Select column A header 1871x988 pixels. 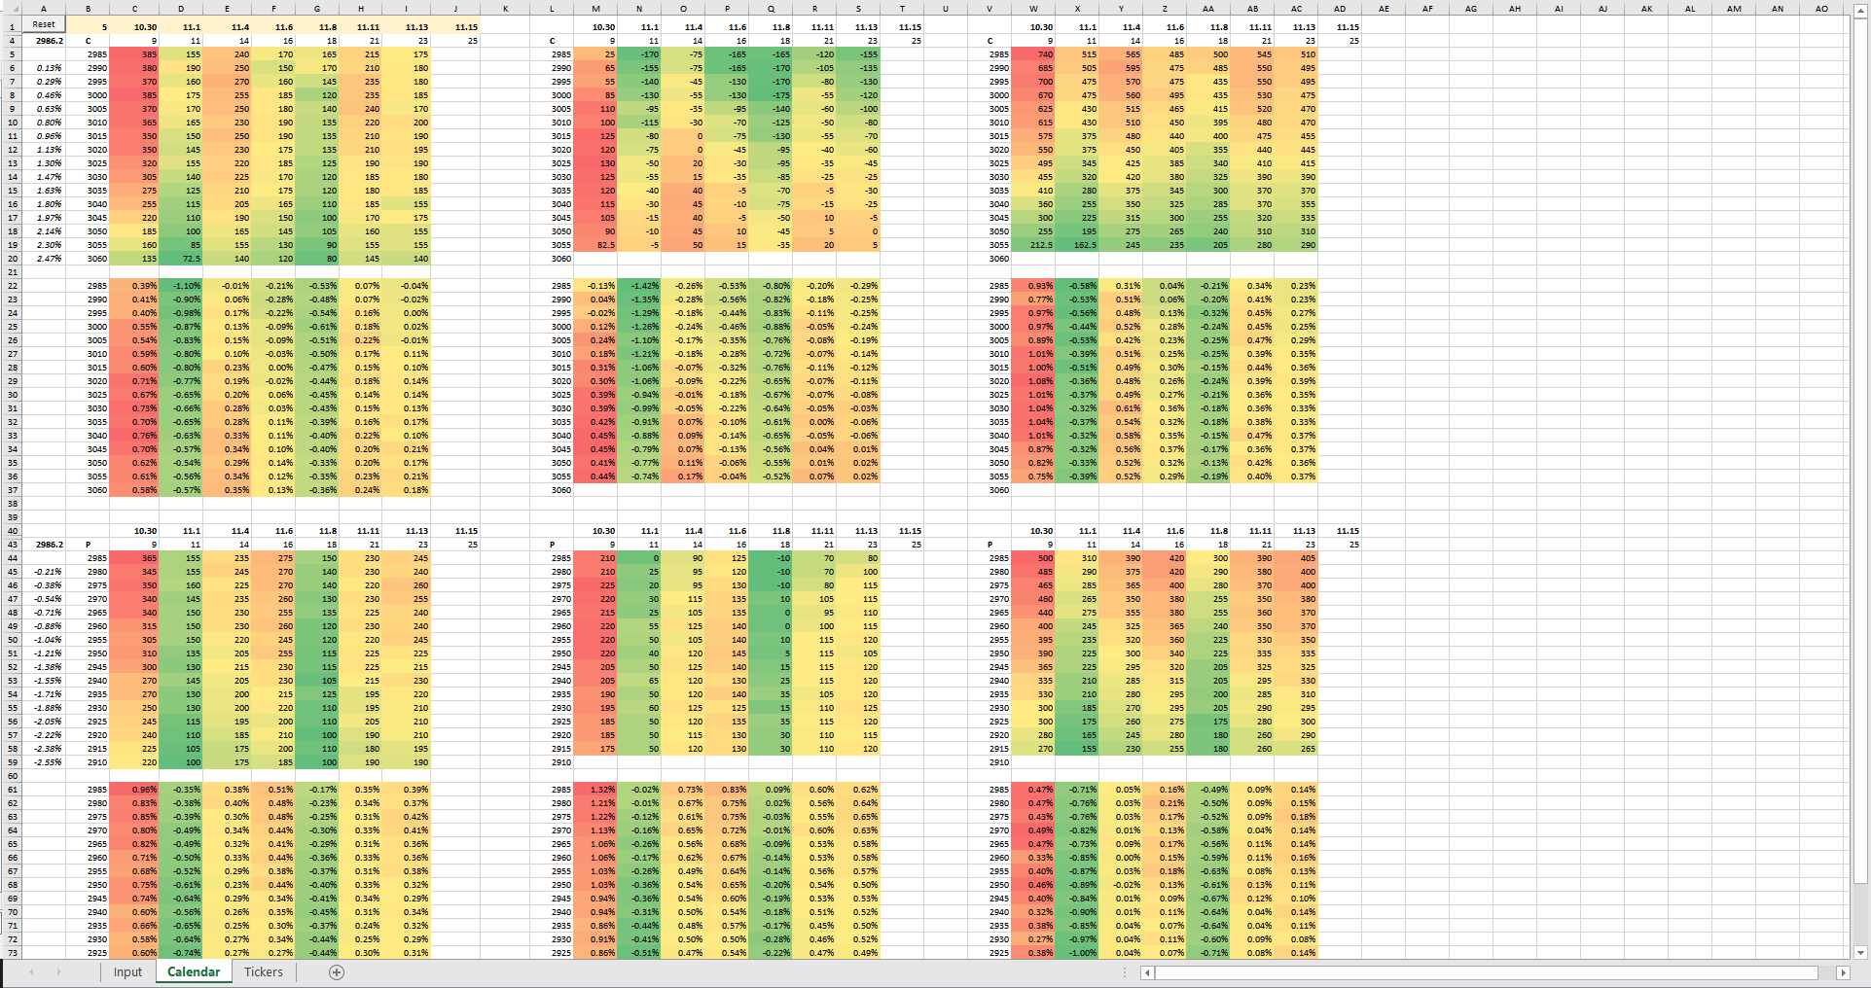click(x=44, y=9)
